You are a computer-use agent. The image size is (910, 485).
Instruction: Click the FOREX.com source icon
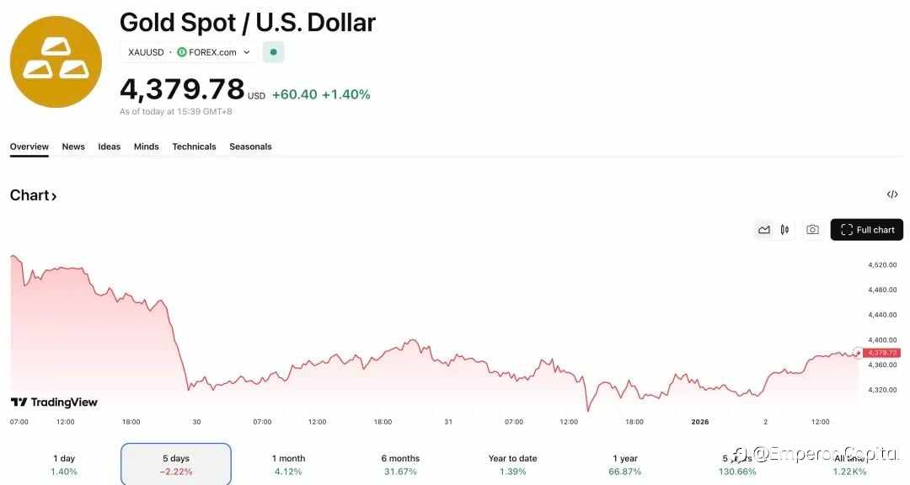click(181, 52)
